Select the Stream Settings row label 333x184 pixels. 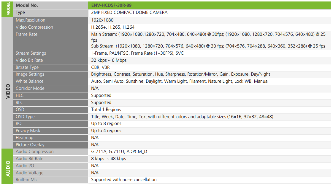tap(31, 53)
